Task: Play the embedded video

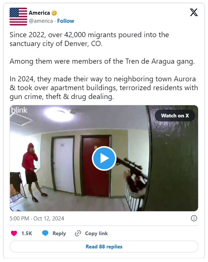Action: (x=104, y=158)
